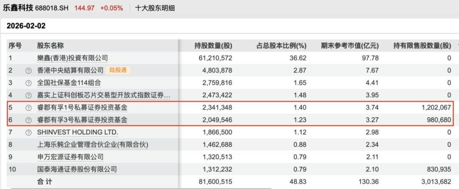Open shareholder 申万宏源证券有限公司

[70, 157]
